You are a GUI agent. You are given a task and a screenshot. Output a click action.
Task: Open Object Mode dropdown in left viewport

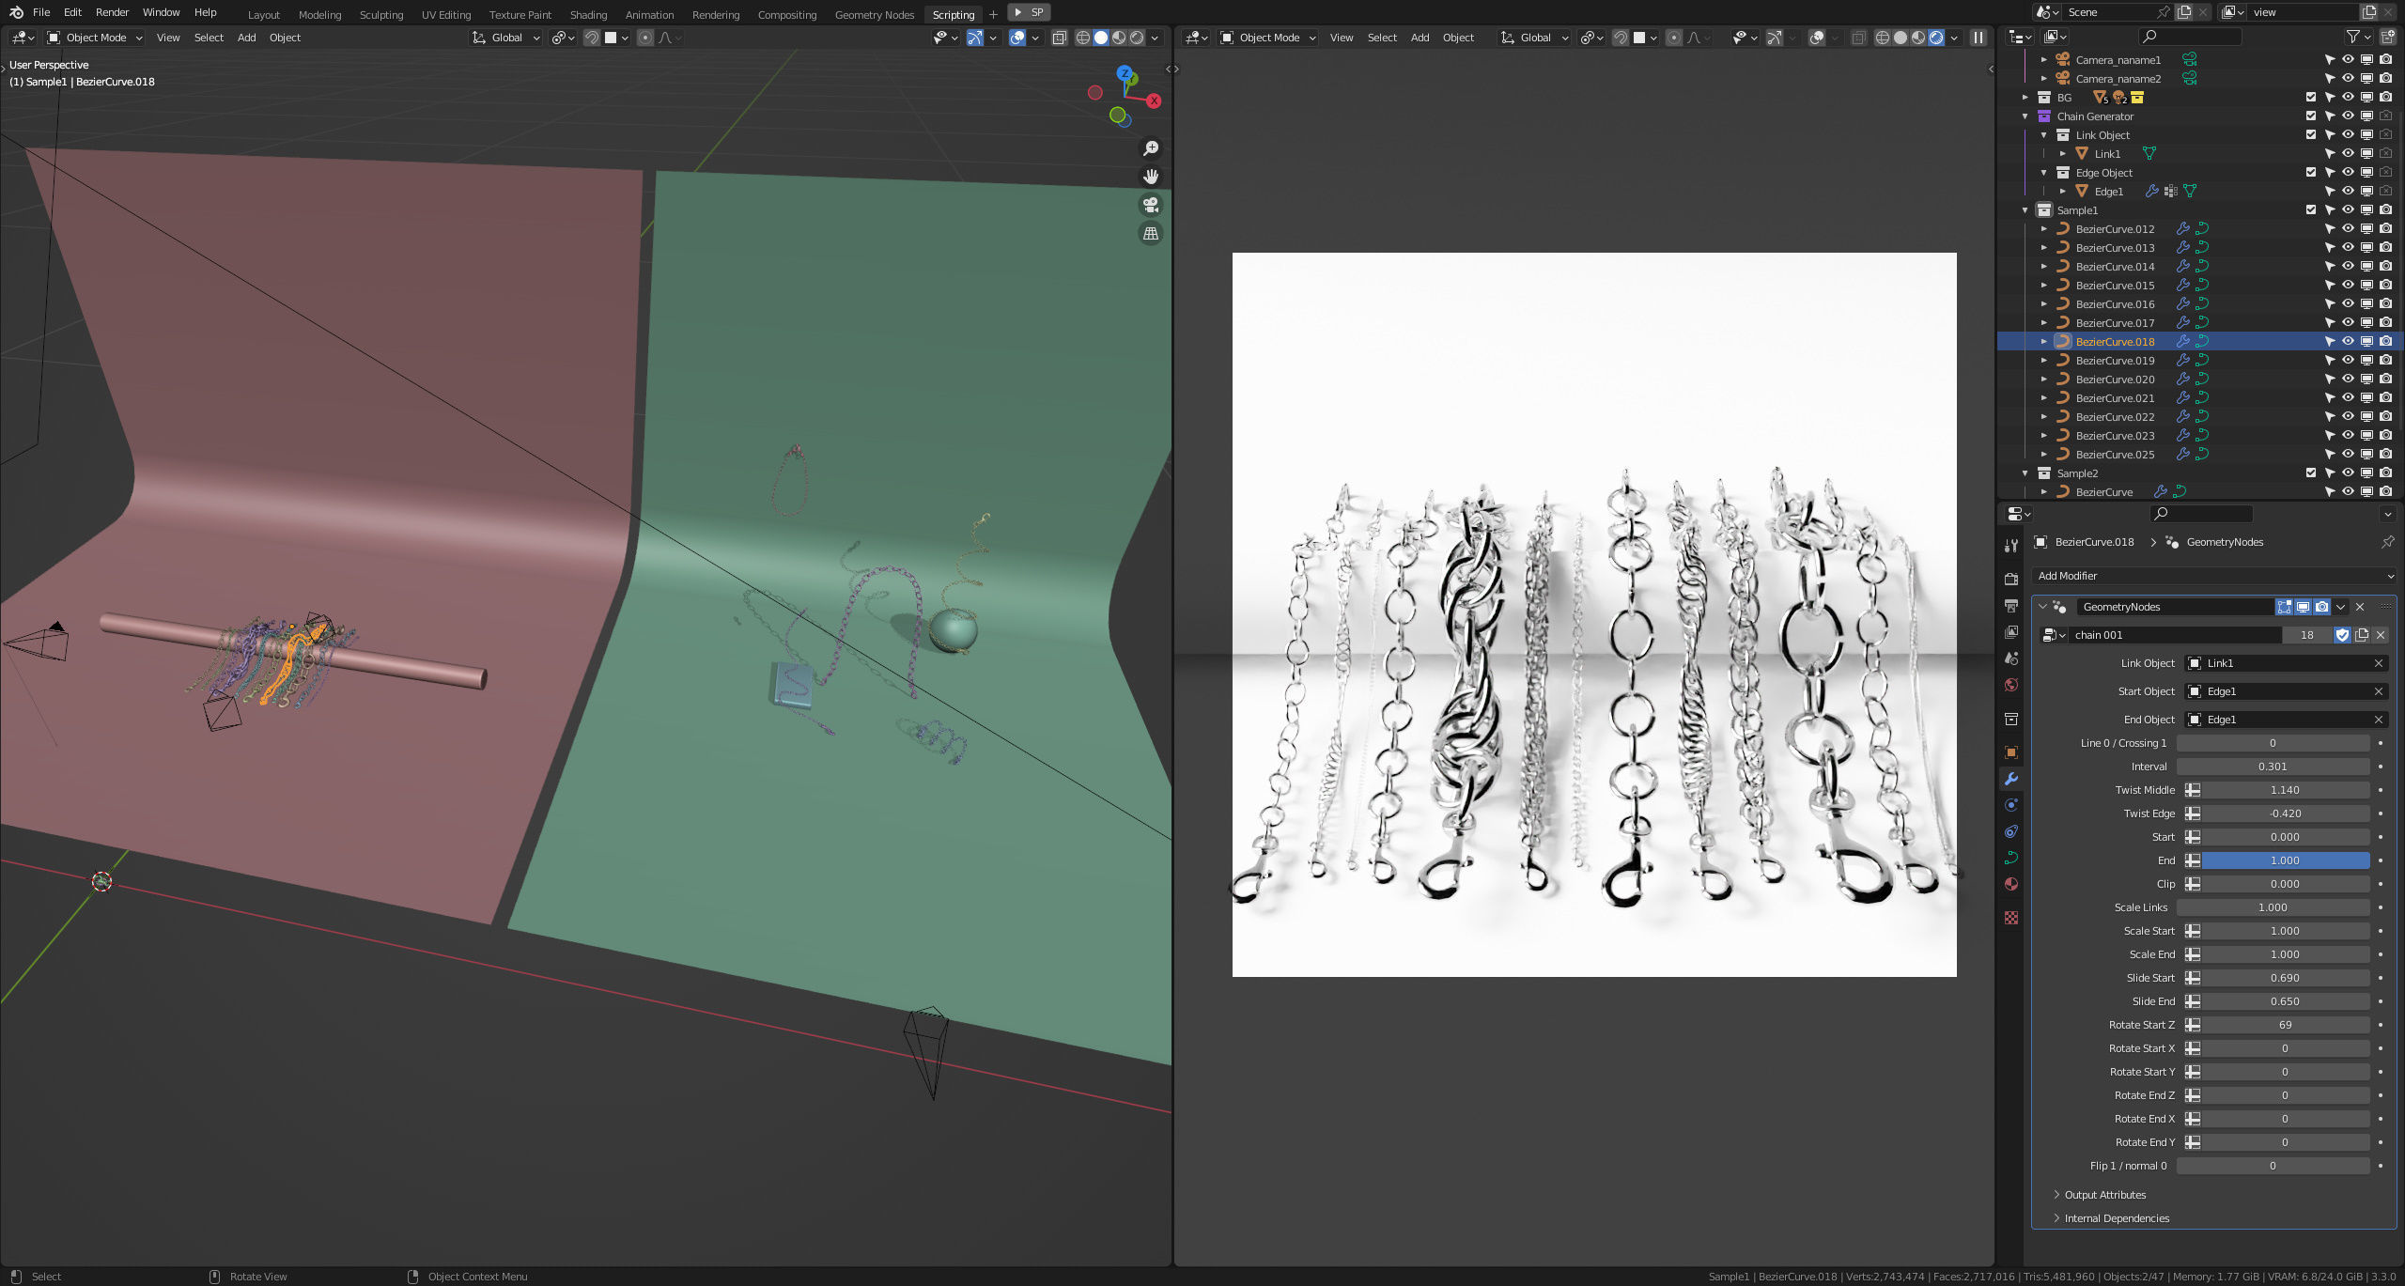pos(94,38)
